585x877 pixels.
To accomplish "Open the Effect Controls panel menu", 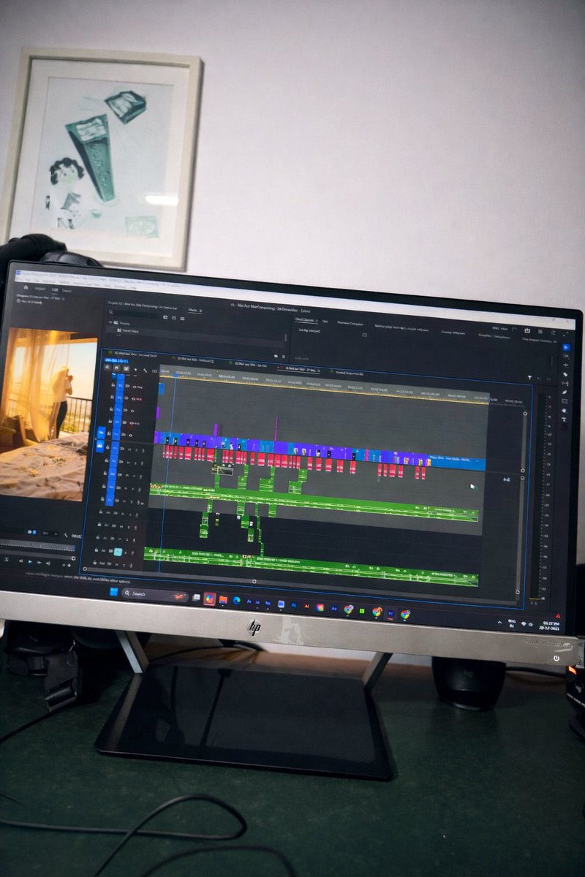I will [317, 320].
